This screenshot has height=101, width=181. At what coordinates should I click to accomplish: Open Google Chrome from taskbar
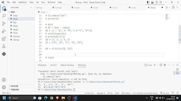pos(51,98)
